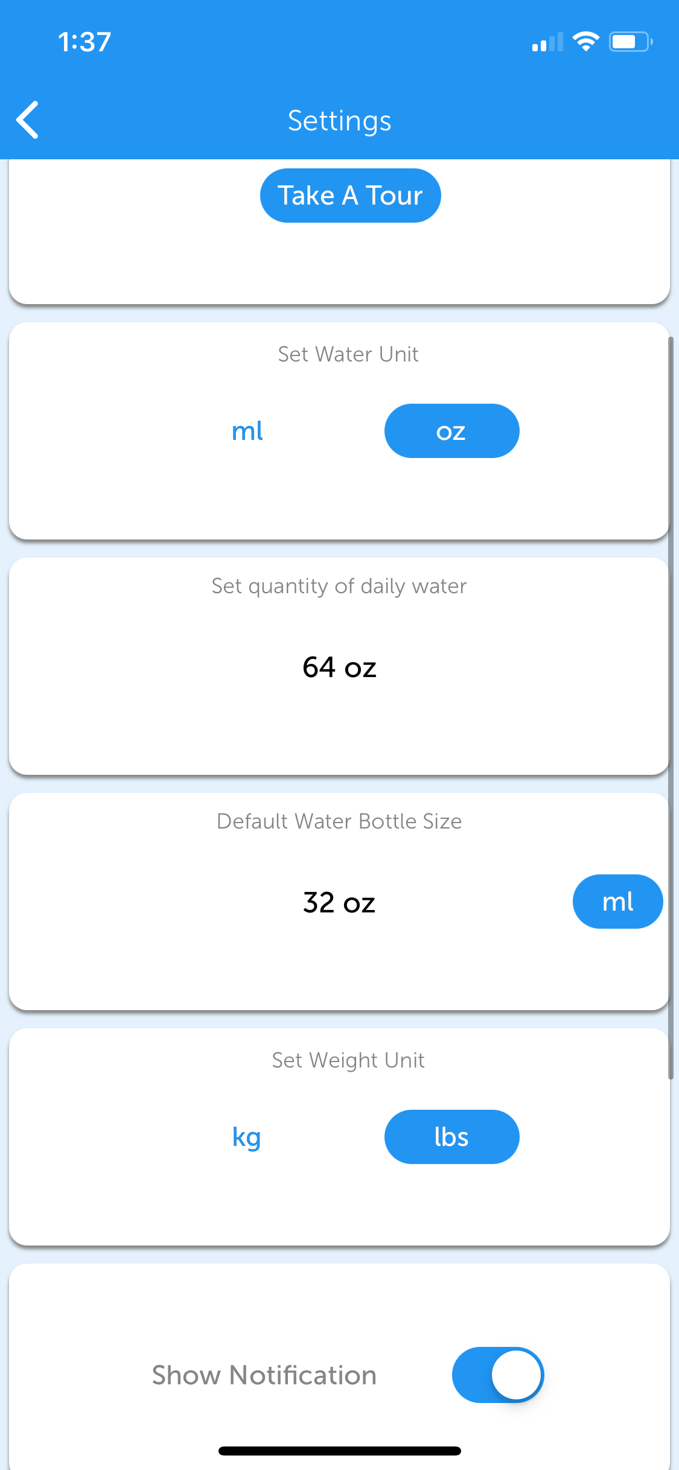
Task: Tap the home indicator bar at bottom
Action: (339, 1451)
